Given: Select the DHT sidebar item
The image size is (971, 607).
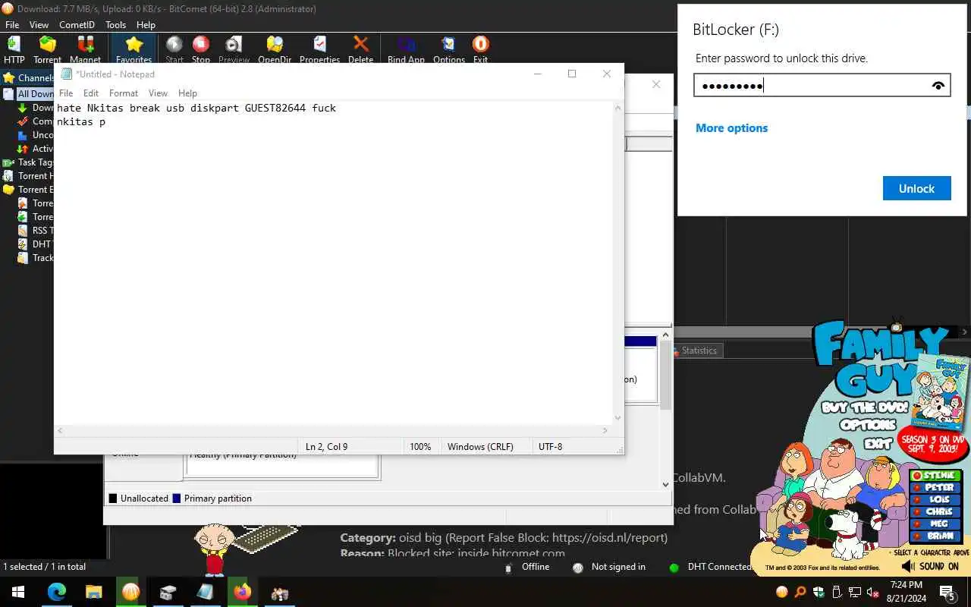Looking at the screenshot, I should coord(34,244).
